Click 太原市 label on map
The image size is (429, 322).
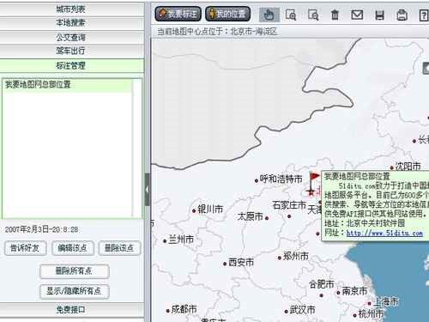click(x=251, y=216)
